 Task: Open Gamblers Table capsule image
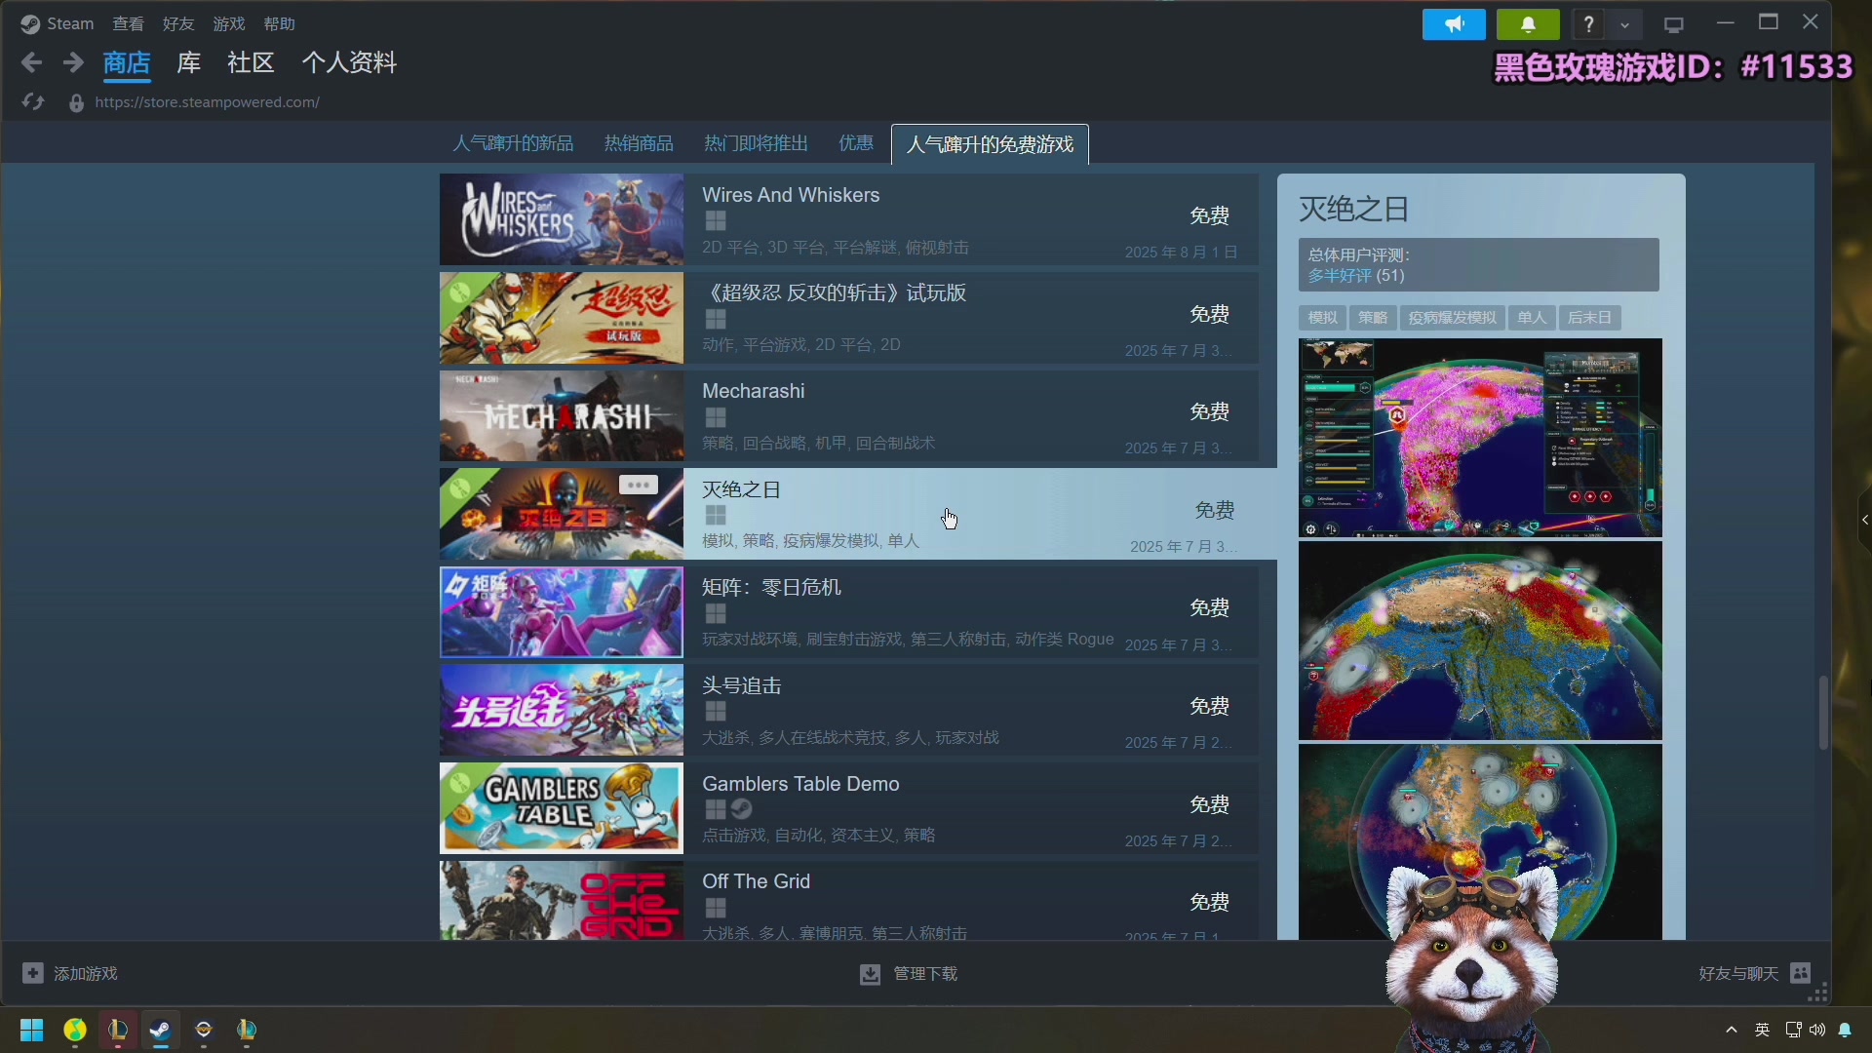562,808
